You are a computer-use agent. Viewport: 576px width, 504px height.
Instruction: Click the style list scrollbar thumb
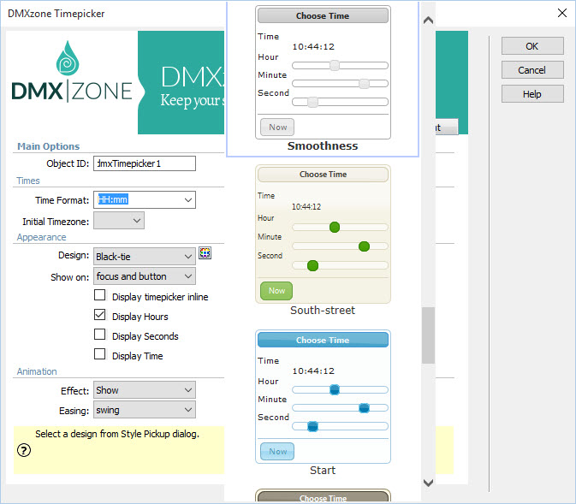428,335
